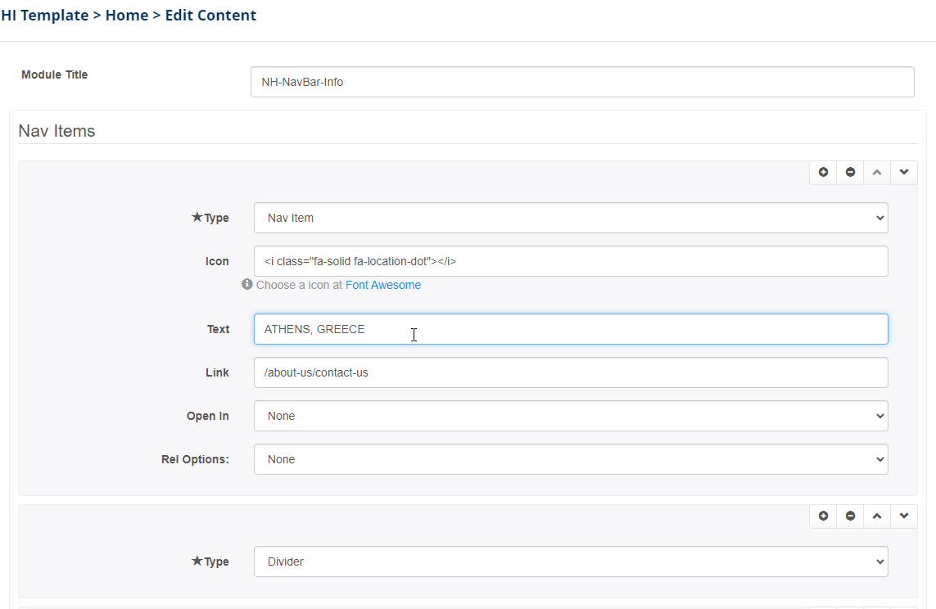Screen dimensions: 936x609
Task: Click the Link field with /about-us/contact-us
Action: click(571, 372)
